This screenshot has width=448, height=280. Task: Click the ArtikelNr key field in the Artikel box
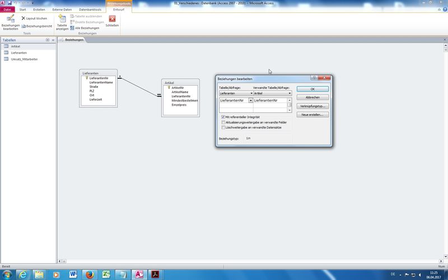click(x=178, y=88)
